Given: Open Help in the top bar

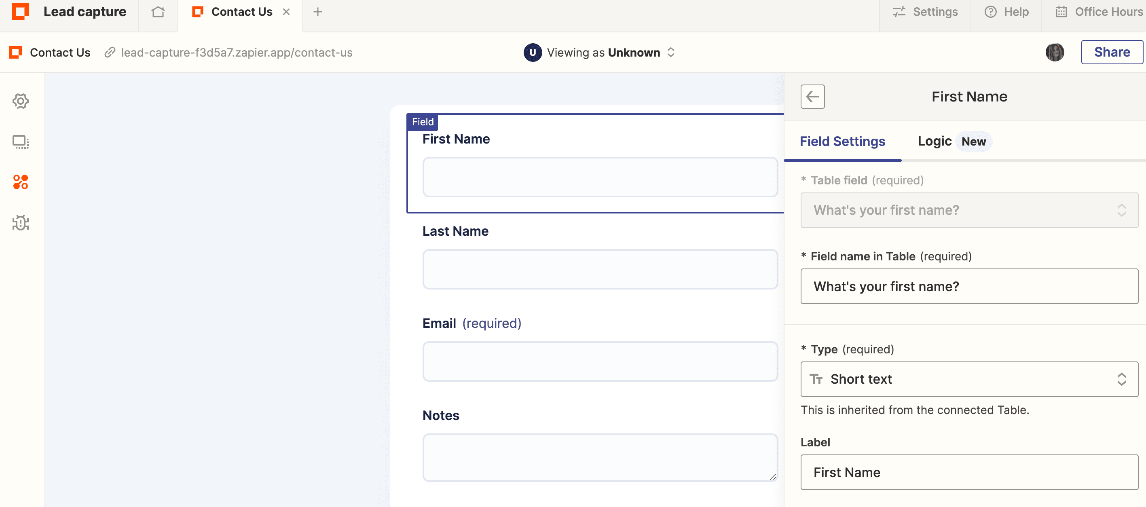Looking at the screenshot, I should [1006, 12].
